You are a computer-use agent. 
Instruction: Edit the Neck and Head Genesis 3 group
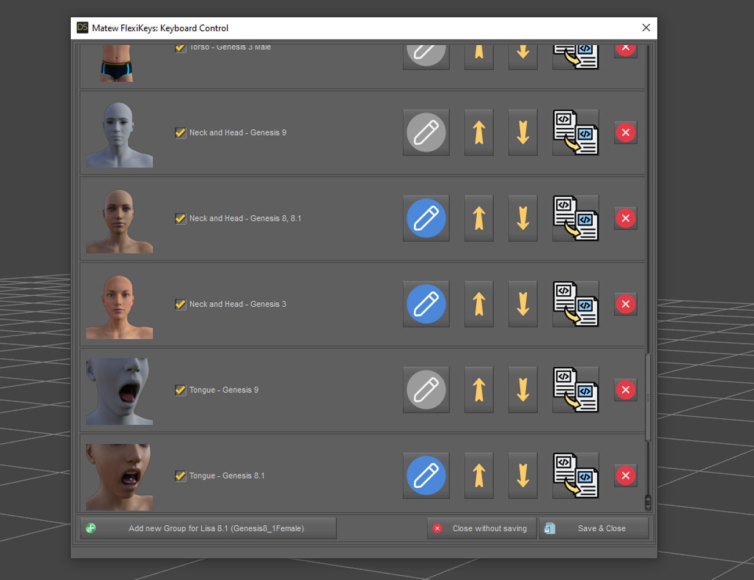coord(426,304)
